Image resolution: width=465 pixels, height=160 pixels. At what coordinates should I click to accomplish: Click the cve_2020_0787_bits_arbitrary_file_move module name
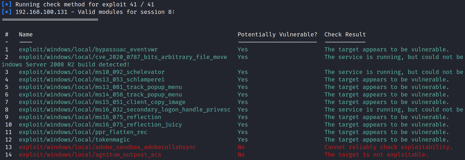coord(123,57)
